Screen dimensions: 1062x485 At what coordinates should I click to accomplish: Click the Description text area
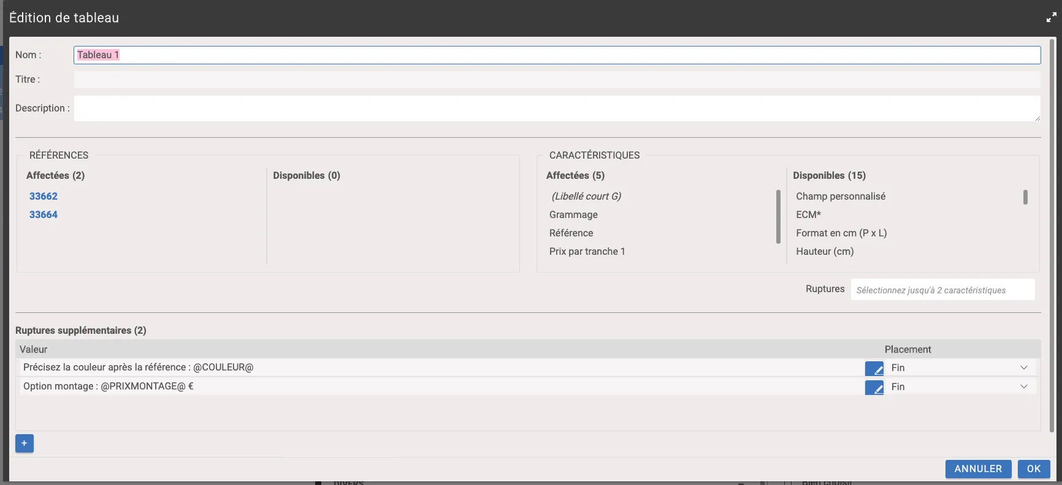coord(557,108)
